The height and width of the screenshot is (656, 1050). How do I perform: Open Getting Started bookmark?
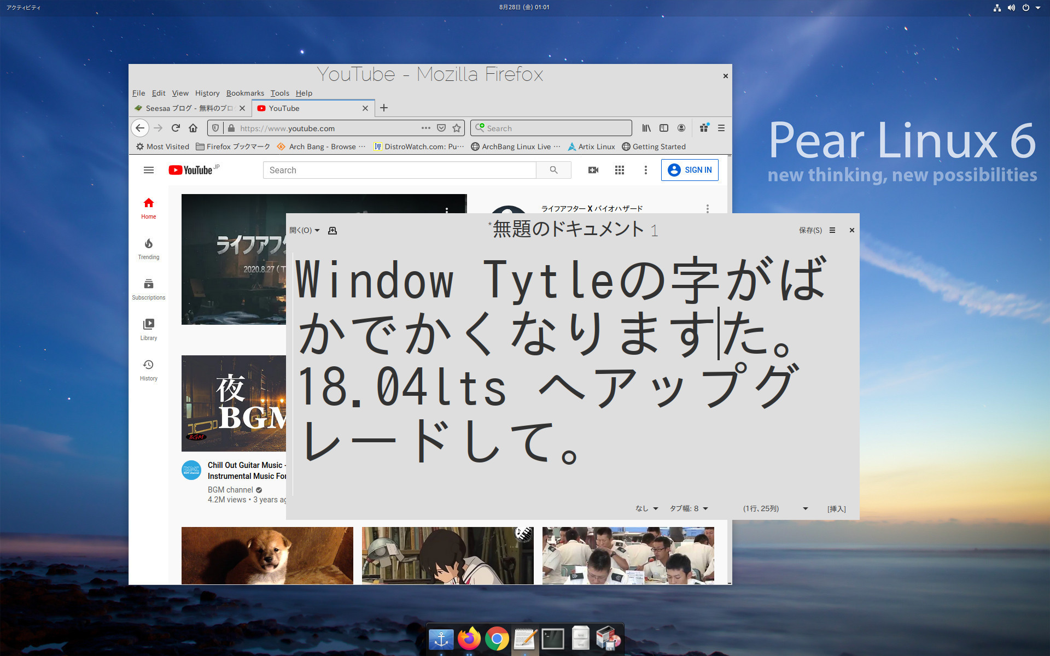click(x=654, y=147)
